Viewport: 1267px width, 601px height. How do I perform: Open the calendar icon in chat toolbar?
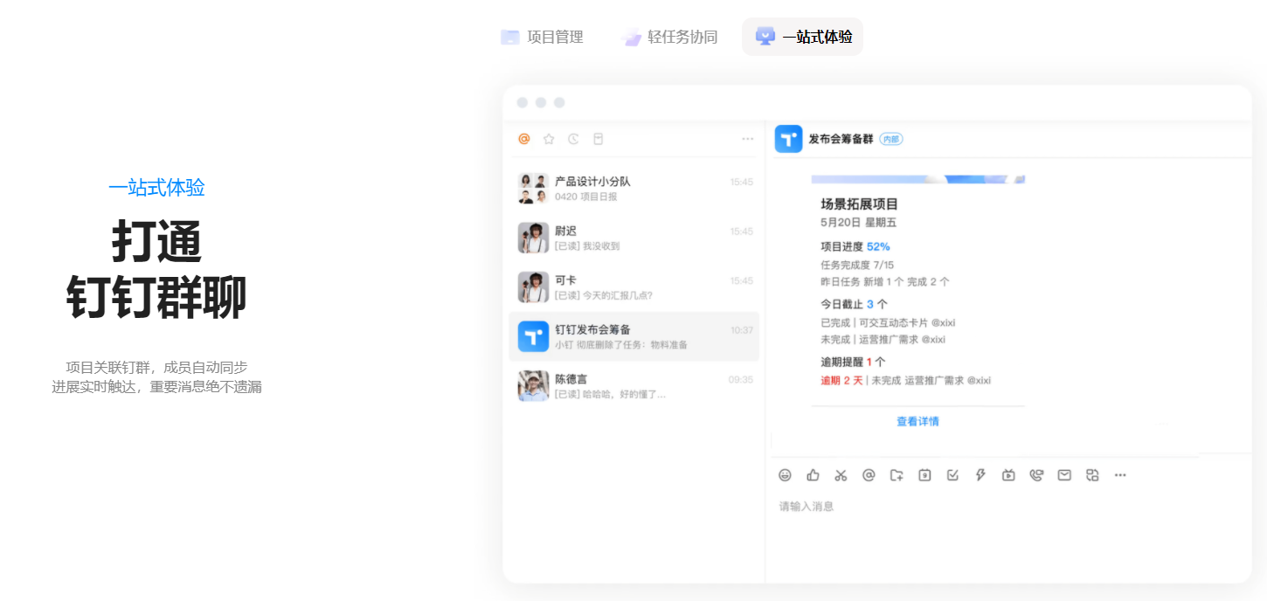click(x=924, y=475)
